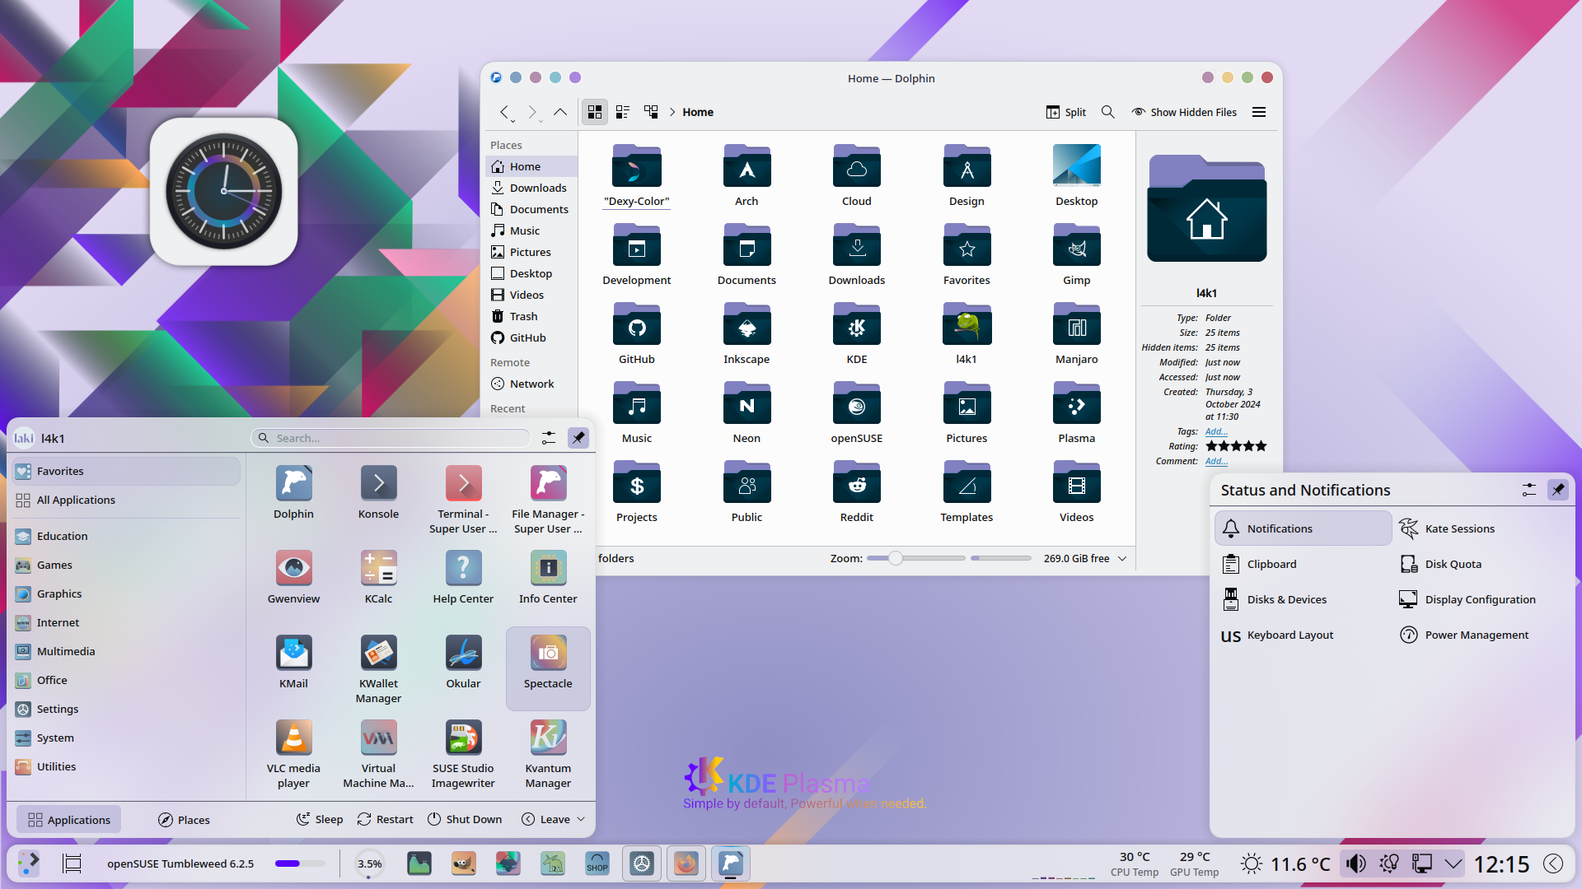Set rating by clicking the fifth star
The width and height of the screenshot is (1582, 889).
coord(1261,446)
